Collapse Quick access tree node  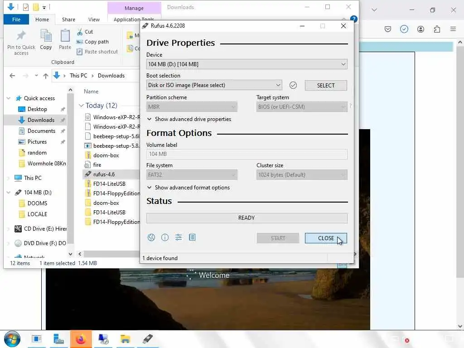(9, 98)
